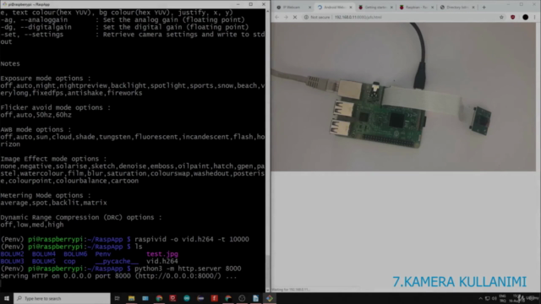
Task: Switch to the 'IP Webcam' tab
Action: (292, 8)
